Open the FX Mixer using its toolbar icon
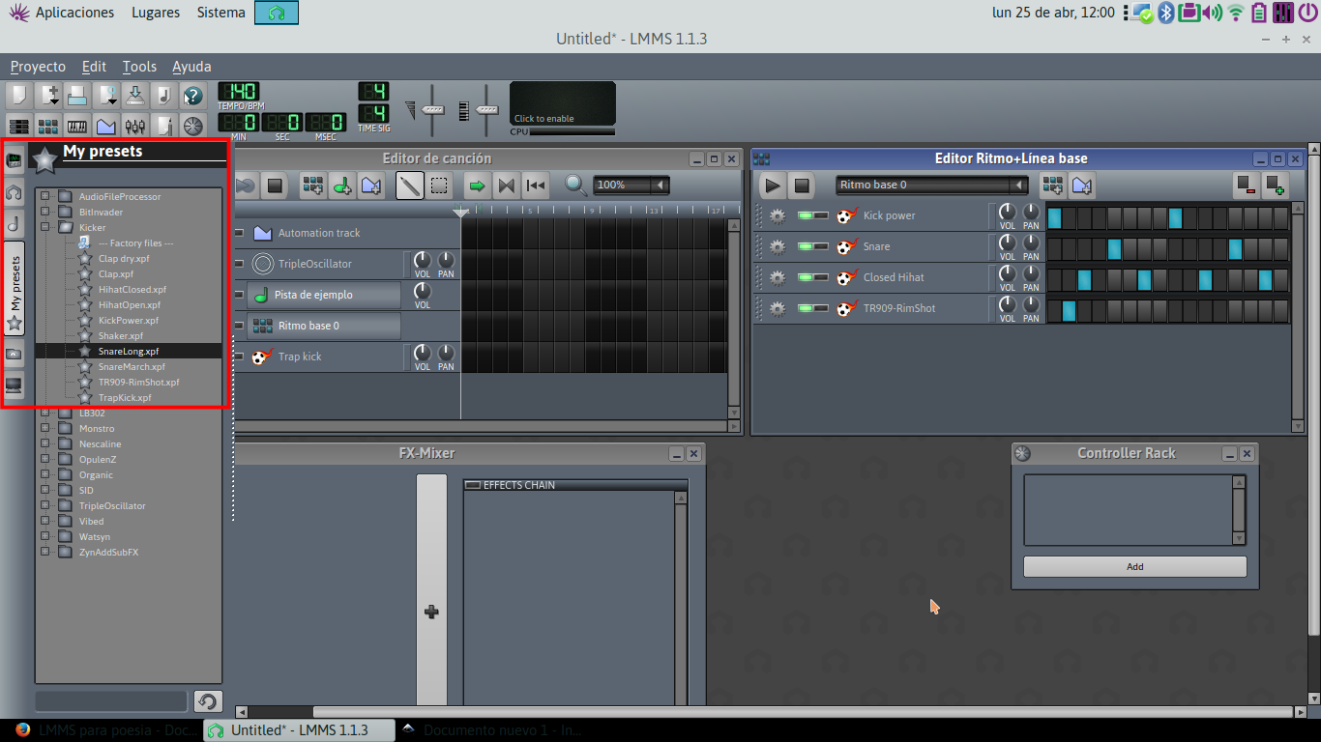This screenshot has width=1321, height=742. (x=135, y=126)
